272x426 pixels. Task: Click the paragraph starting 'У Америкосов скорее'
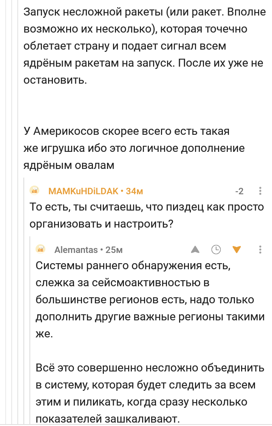(134, 148)
